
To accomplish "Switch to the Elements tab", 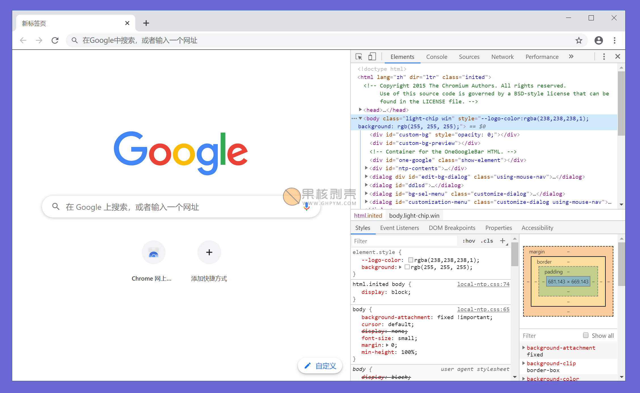I will point(402,57).
